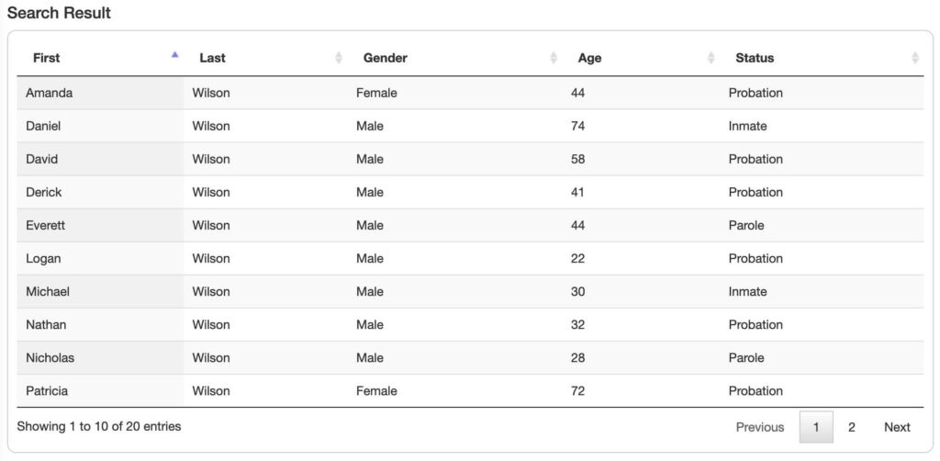Select page 1 in pagination
The image size is (940, 461).
coord(816,427)
